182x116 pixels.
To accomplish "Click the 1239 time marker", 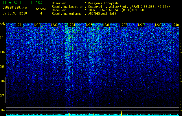I will click(158, 25).
